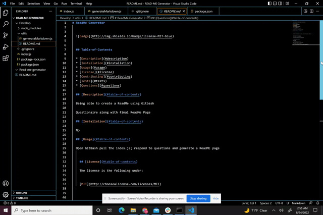Screen dimensions: 323x215
Task: Close the README.md editor tab
Action: 184,11
